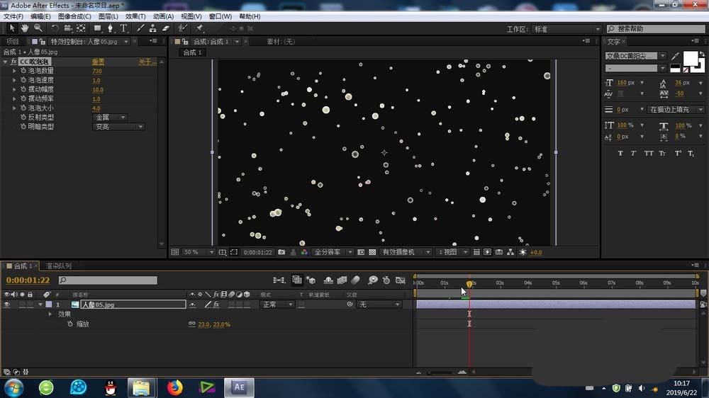Click the 关于 link of CC 吹泡泡
Image resolution: width=709 pixels, height=398 pixels.
147,62
